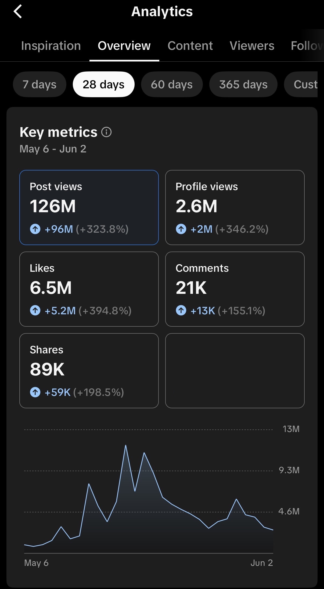Tap the (+155.1%) percentage
Viewport: 324px width, 589px height.
[x=242, y=311]
